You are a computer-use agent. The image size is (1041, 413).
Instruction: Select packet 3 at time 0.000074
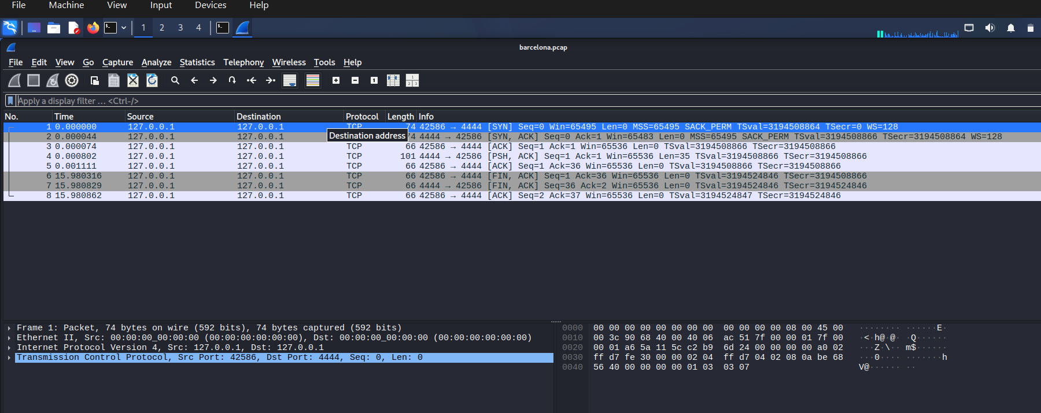click(522, 147)
